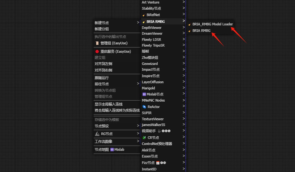Click the BRIA_RMBG Model Loader brush icon

click(190, 24)
